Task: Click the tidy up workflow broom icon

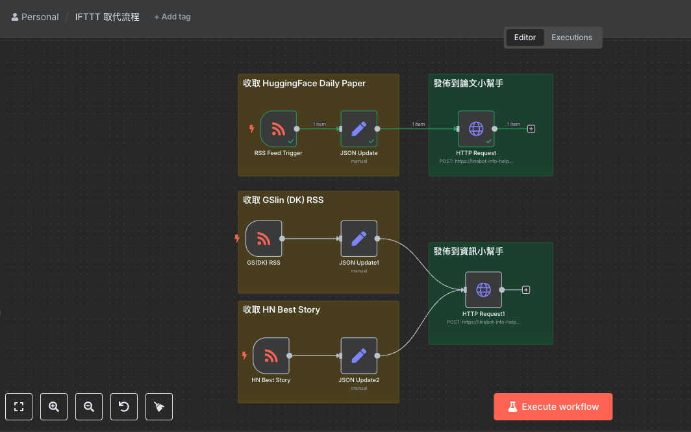Action: pyautogui.click(x=159, y=407)
